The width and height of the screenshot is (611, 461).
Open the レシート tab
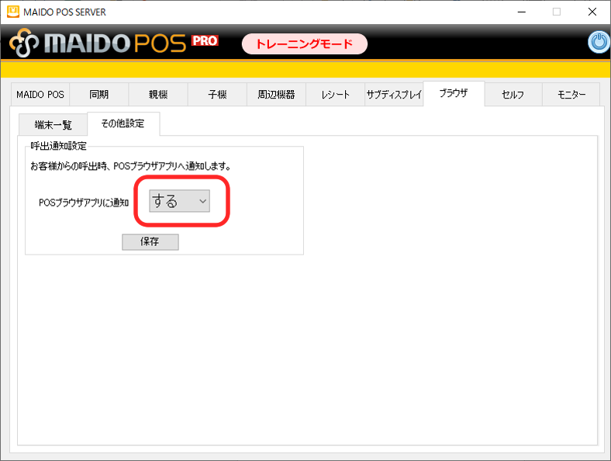(336, 95)
